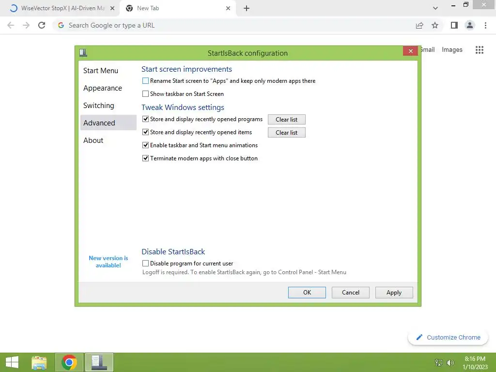Image resolution: width=496 pixels, height=372 pixels.
Task: Uncheck Store recently opened items
Action: tap(145, 132)
